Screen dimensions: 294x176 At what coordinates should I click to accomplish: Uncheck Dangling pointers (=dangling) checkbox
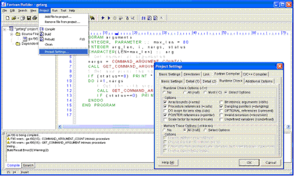coord(221,106)
